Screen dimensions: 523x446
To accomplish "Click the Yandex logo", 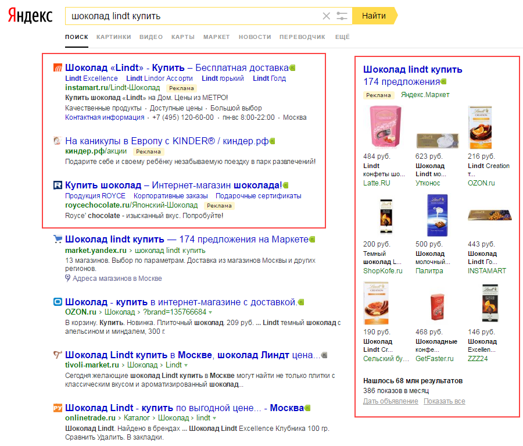I will (x=30, y=16).
